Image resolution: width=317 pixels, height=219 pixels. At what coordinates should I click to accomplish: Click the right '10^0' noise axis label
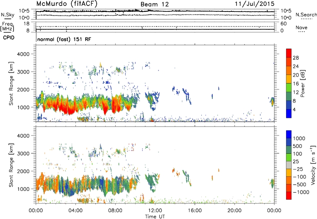coord(286,18)
